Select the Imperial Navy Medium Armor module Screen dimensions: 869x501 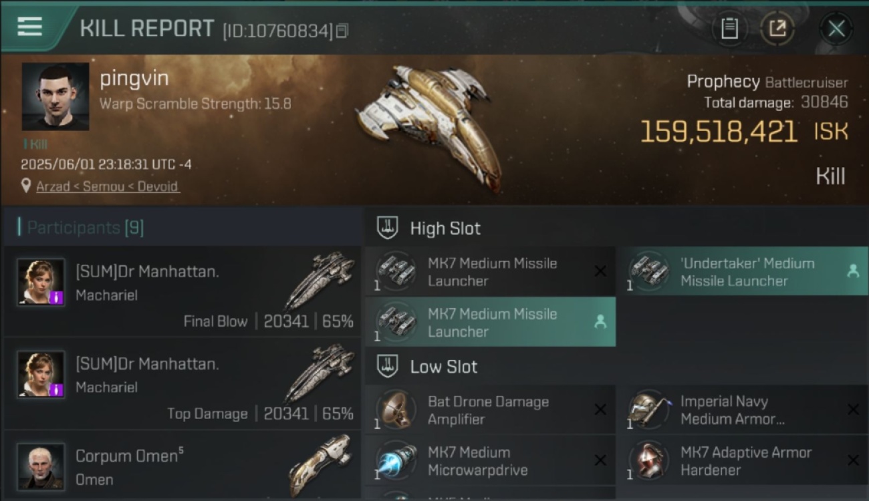click(x=743, y=409)
